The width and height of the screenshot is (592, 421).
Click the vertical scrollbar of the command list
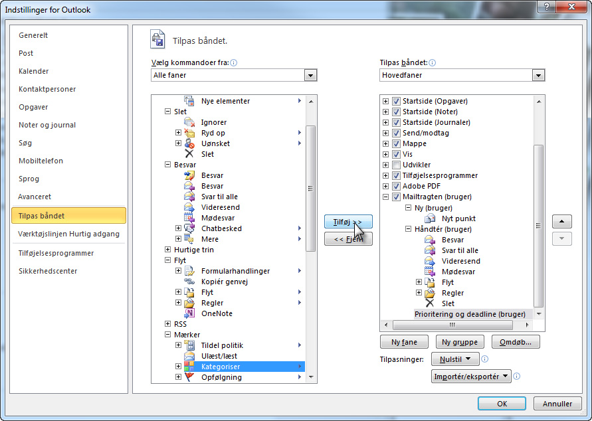coord(311,188)
